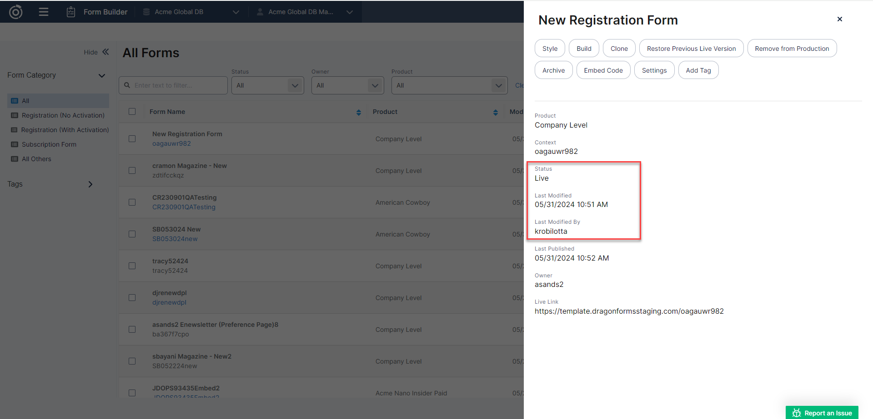Open the hamburger navigation menu
This screenshot has height=419, width=873.
44,12
